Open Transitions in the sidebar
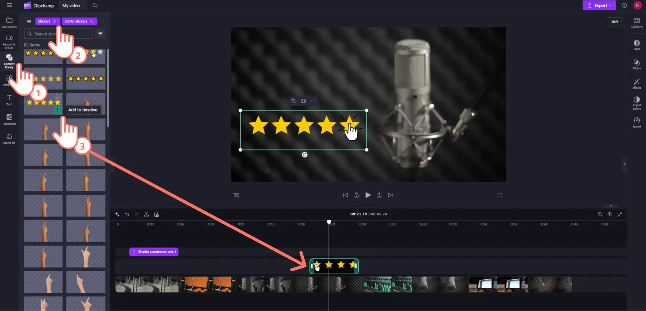Image resolution: width=646 pixels, height=311 pixels. coord(9,119)
